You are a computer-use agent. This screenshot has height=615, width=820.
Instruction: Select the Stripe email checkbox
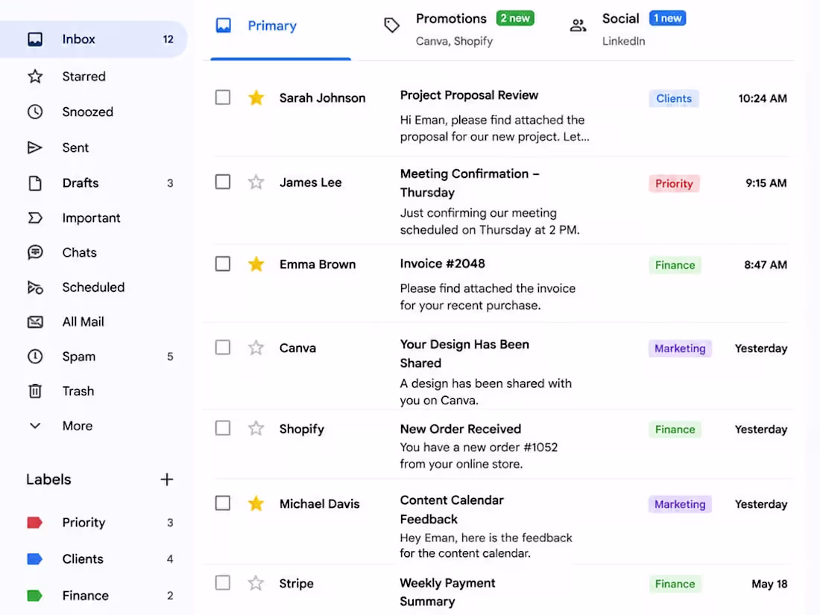coord(223,582)
